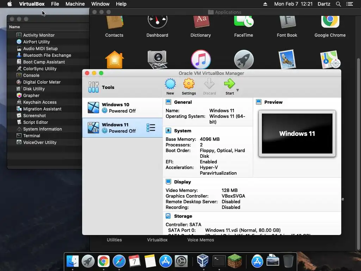Click VirtualBox cube icon in the Dock
Viewport: 361px width, 271px height.
203,261
